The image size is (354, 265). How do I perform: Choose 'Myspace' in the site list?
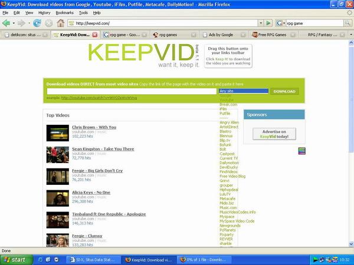227,217
